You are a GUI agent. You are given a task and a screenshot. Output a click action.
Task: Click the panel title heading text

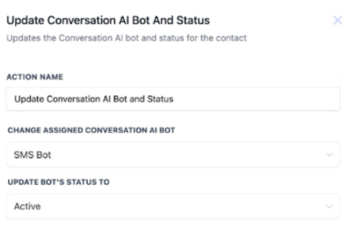[x=108, y=22]
